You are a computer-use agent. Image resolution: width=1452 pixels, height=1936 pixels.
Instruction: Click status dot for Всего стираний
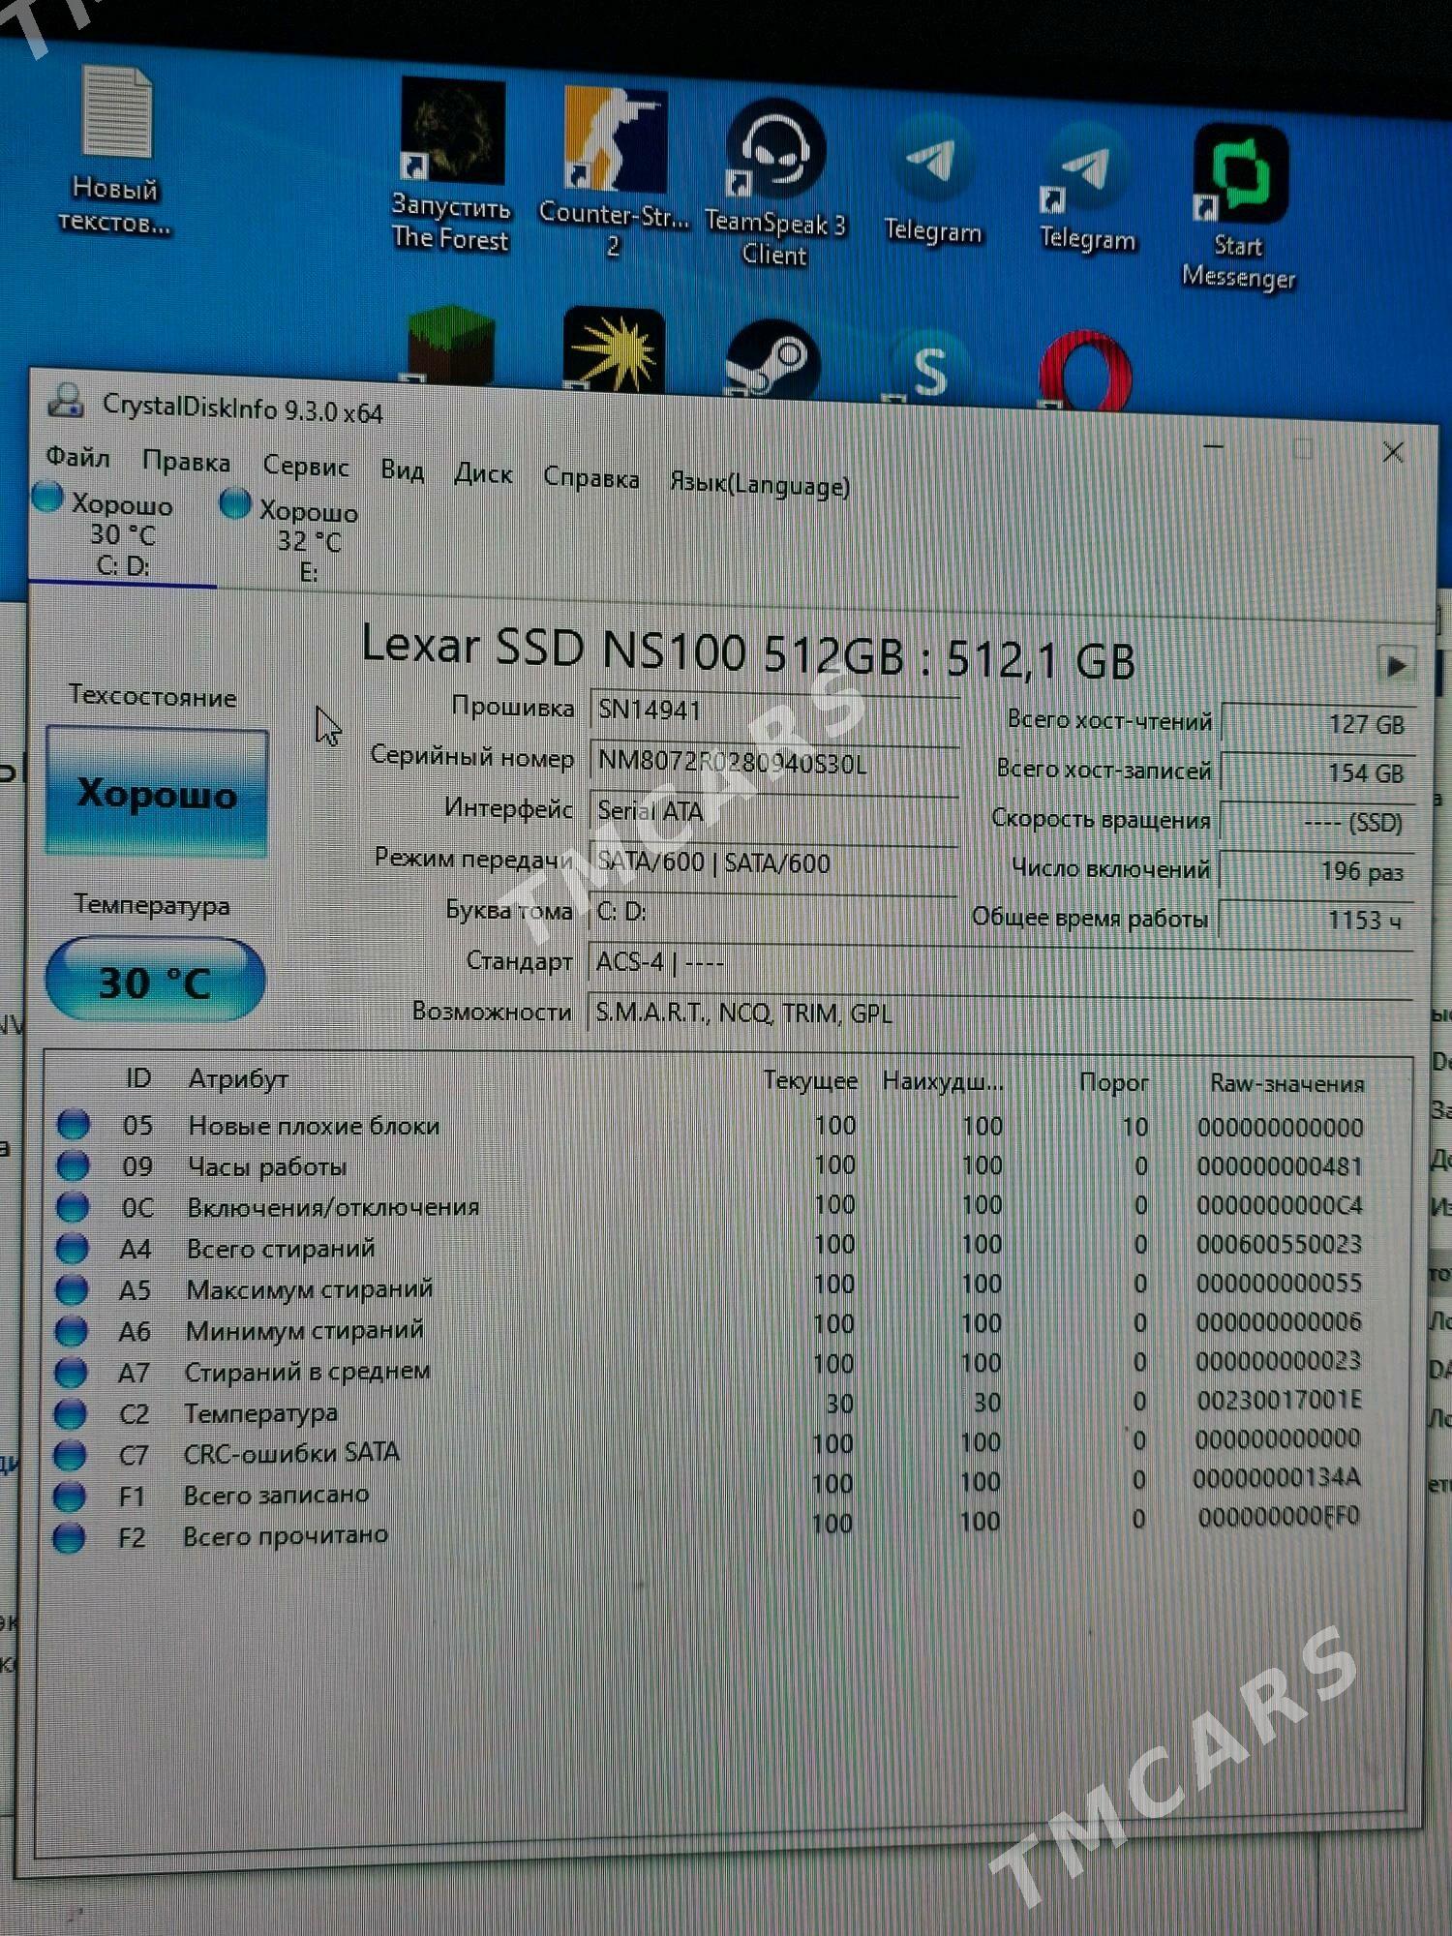[x=73, y=1248]
